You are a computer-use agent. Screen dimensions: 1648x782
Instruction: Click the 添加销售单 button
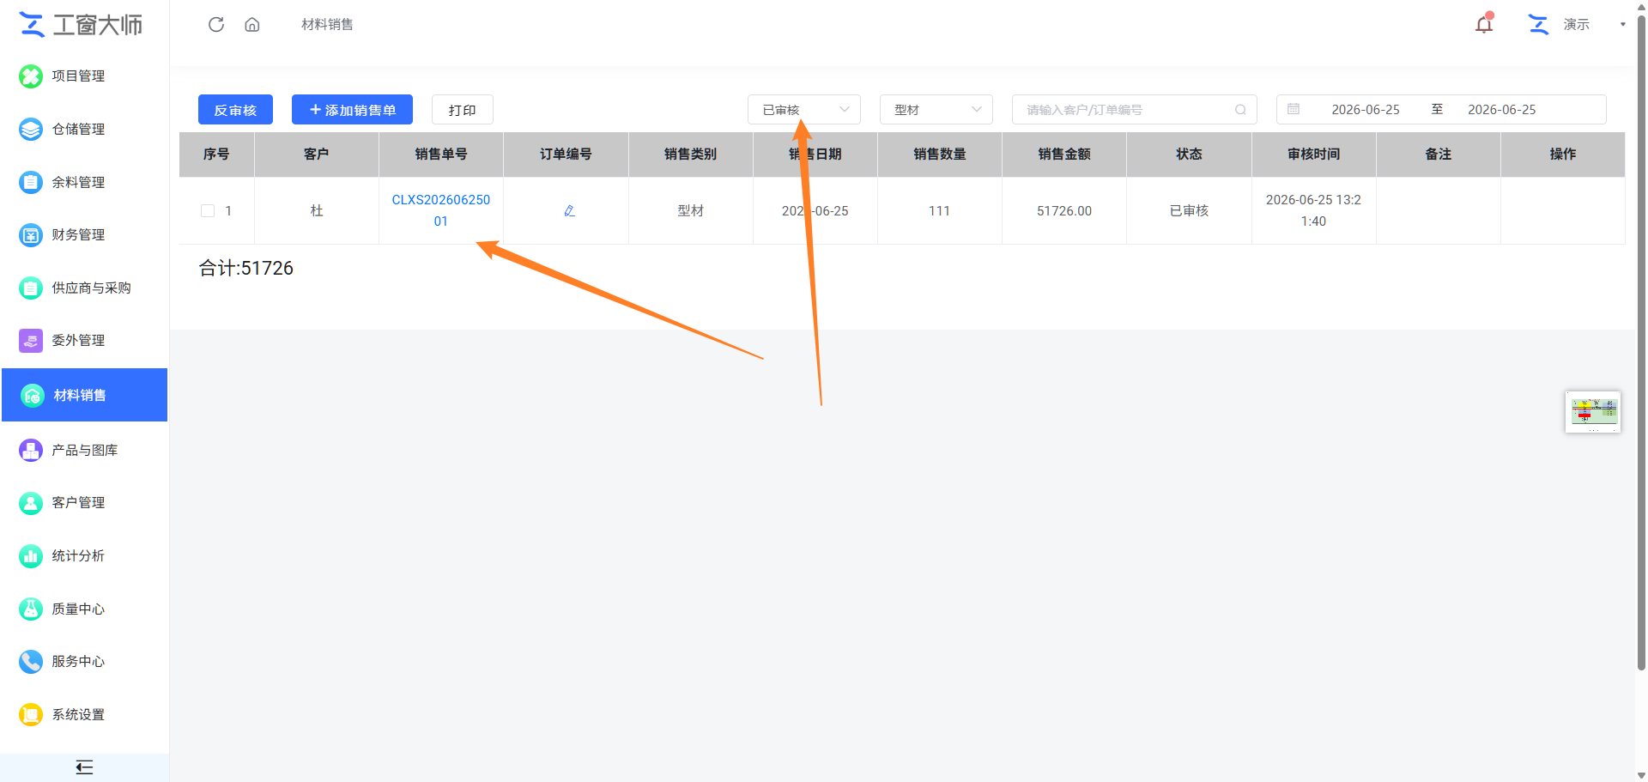(352, 110)
